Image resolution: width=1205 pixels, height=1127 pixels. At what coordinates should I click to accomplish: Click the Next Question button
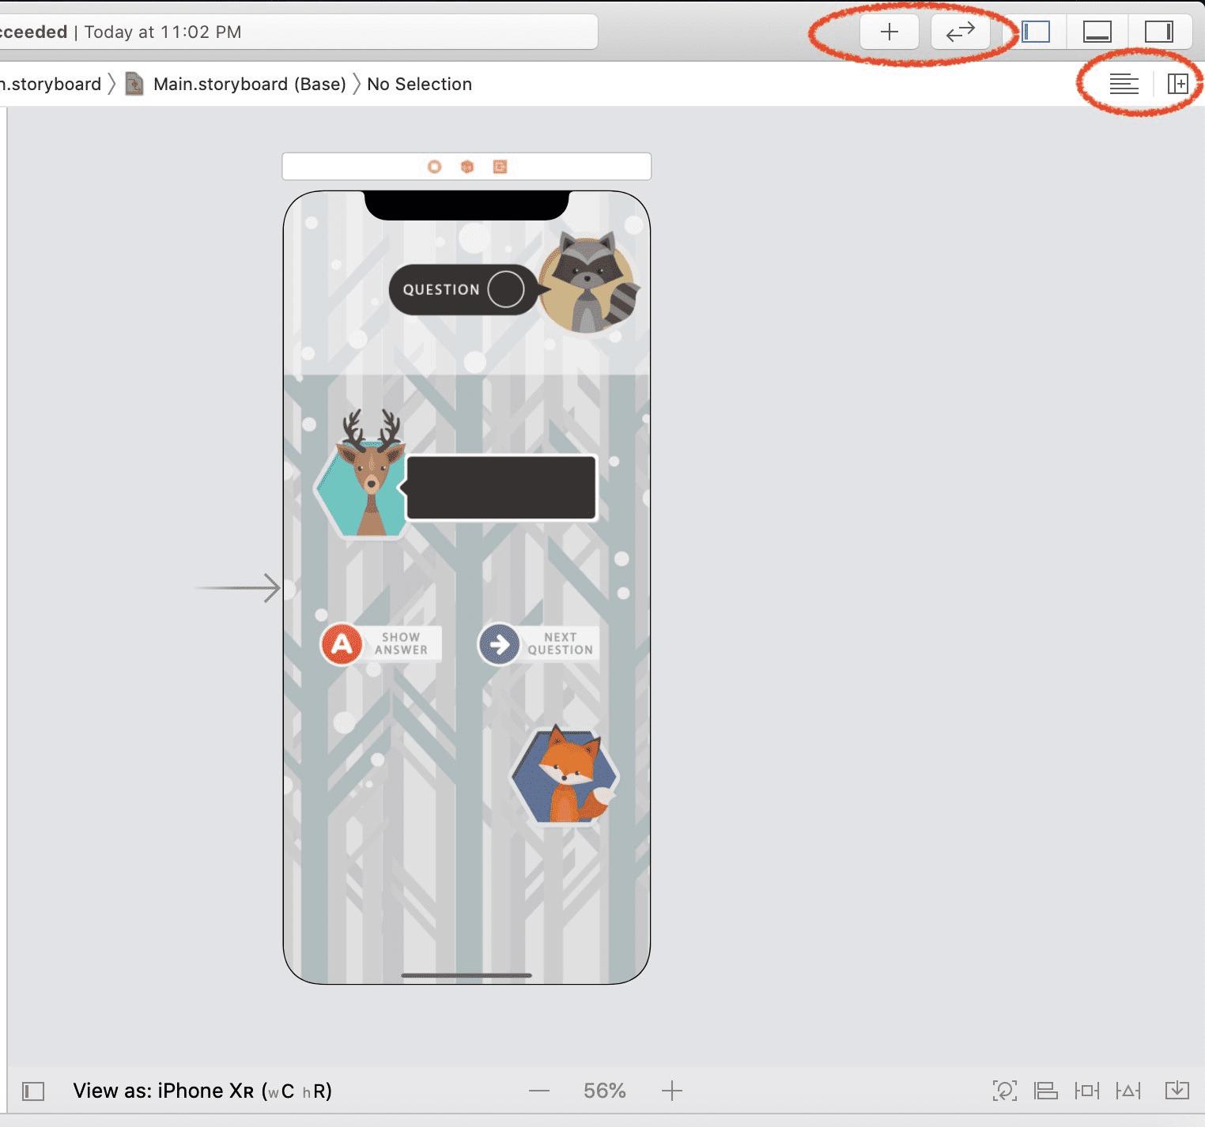(x=538, y=644)
